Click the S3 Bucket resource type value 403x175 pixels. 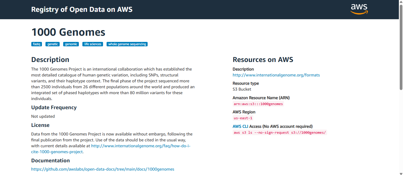pos(242,89)
